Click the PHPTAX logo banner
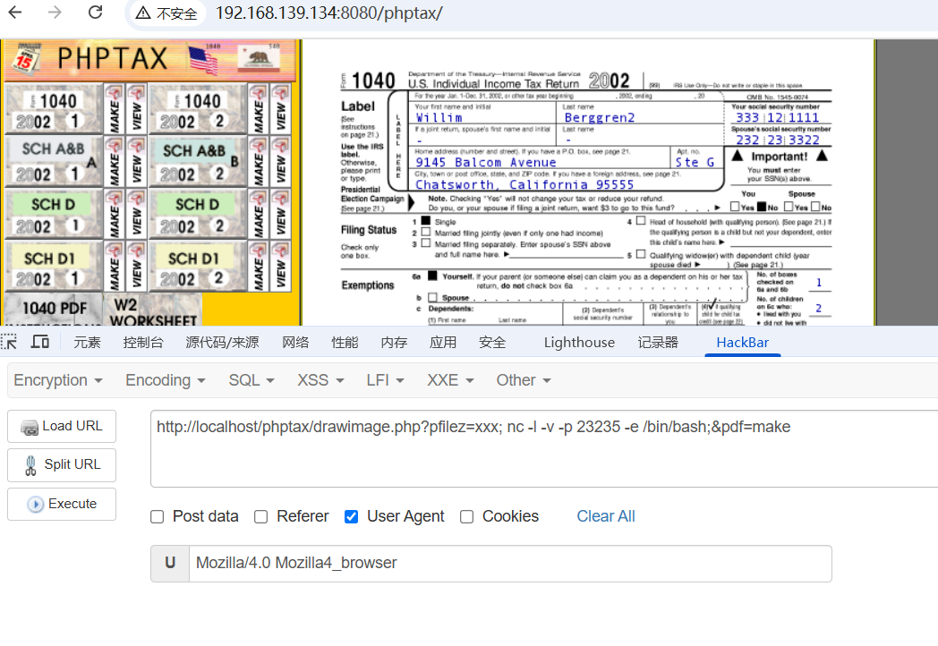Viewport: 938px width, 646px height. coord(149,59)
